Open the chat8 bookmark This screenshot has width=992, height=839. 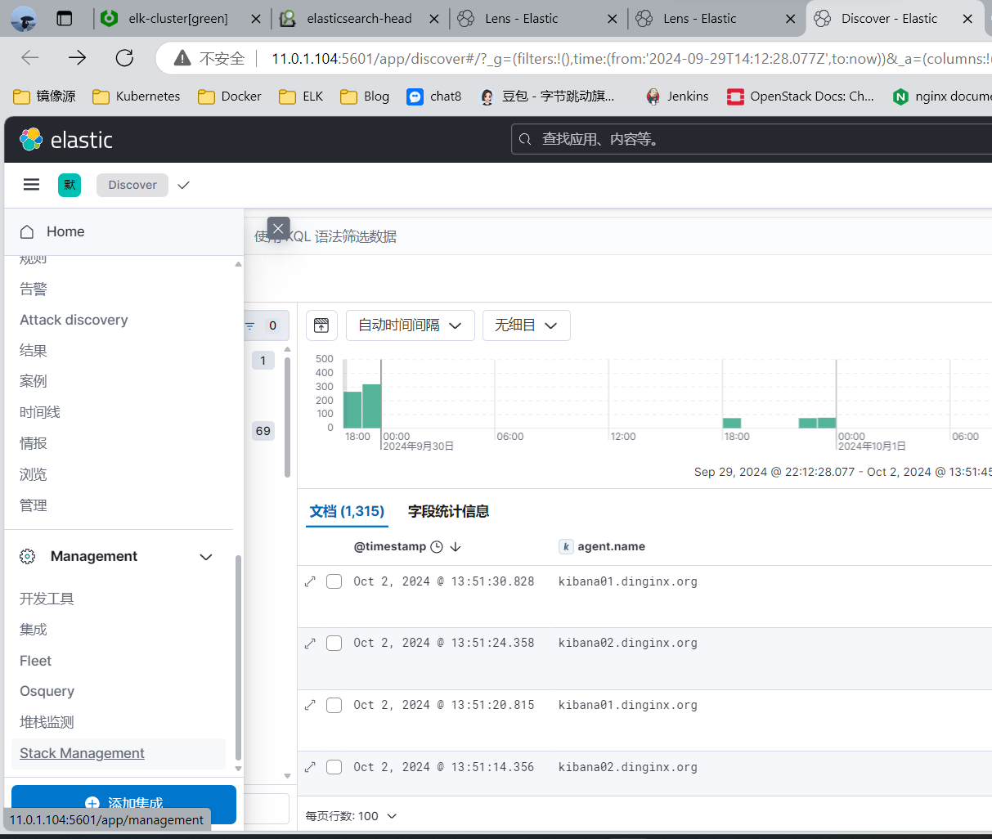[434, 96]
